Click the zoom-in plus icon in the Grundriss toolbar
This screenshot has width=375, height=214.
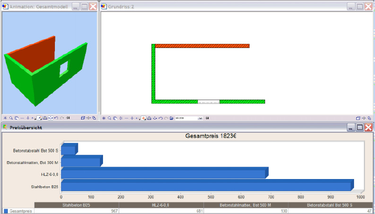point(132,118)
